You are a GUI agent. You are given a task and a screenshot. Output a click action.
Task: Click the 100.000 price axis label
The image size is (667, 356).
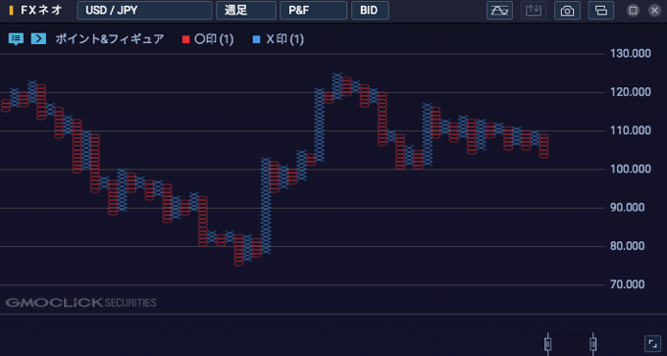coord(631,170)
